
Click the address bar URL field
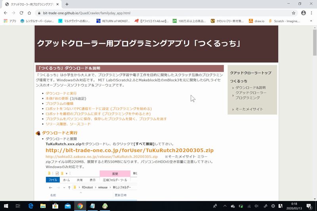pyautogui.click(x=158, y=13)
